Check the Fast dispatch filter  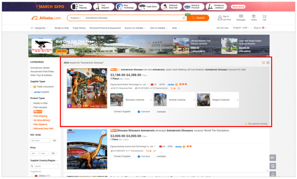32,124
